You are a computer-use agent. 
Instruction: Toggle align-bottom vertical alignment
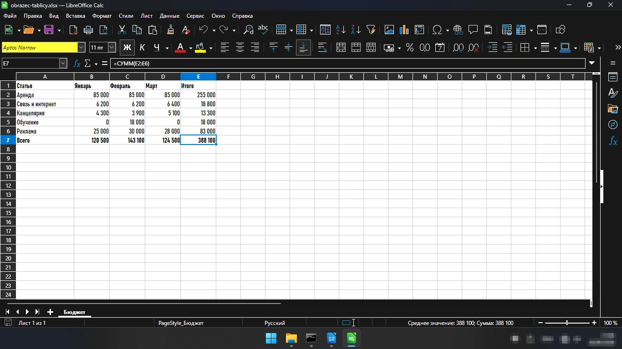point(303,48)
